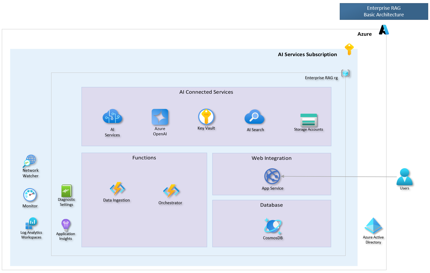Select the AI Services label under cloud
This screenshot has height=273, width=430.
(112, 132)
